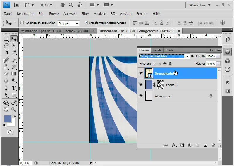Click the Deckkraft opacity value field
The image size is (234, 166).
tap(211, 56)
